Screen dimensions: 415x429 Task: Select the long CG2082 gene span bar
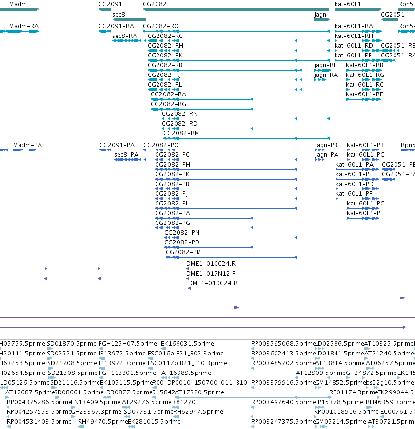pos(236,9)
